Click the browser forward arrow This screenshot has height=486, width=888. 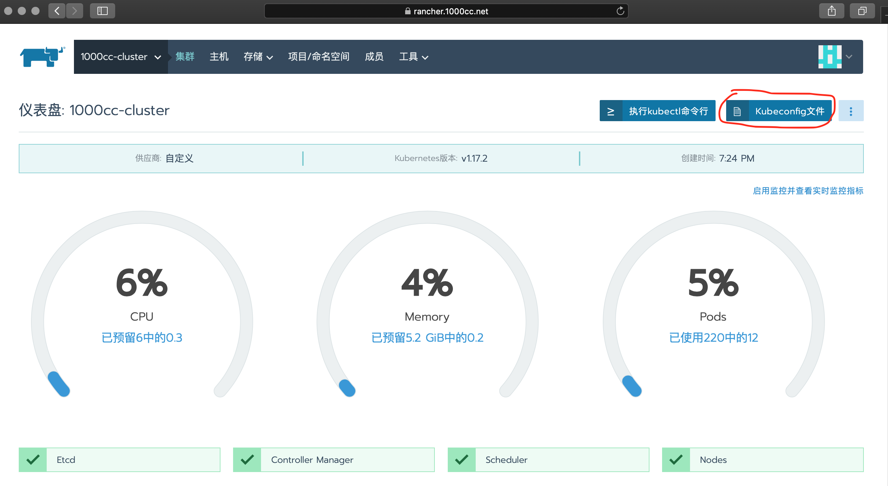point(75,11)
